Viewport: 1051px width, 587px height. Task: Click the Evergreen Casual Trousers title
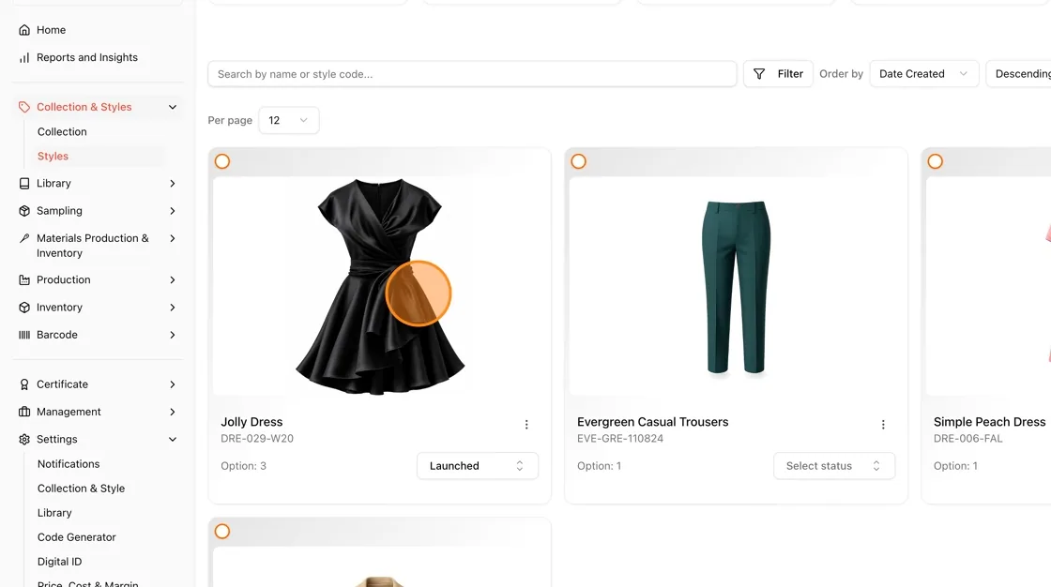pos(653,422)
